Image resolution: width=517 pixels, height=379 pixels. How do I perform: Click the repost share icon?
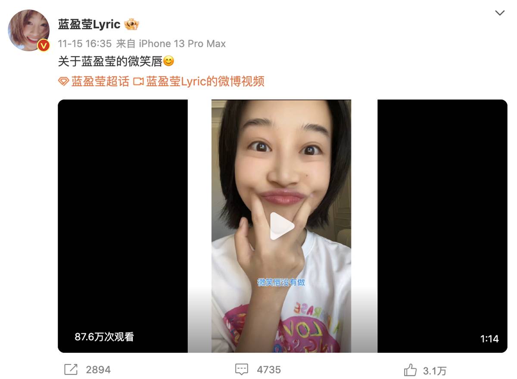point(71,370)
